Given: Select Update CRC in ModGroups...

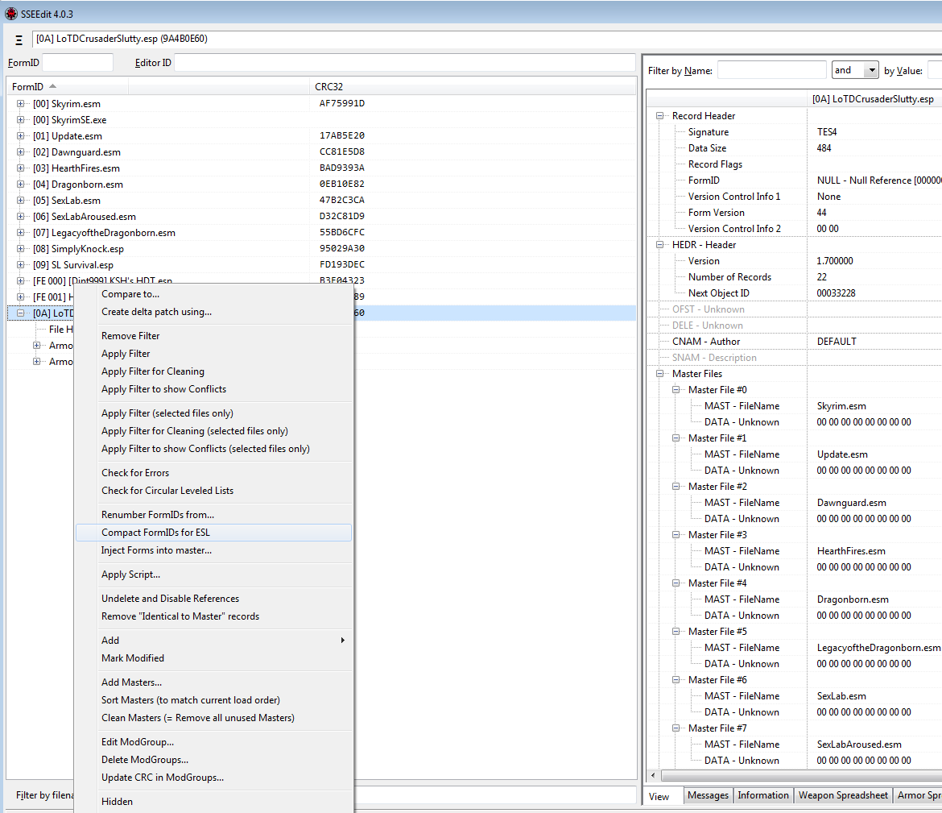Looking at the screenshot, I should coord(213,778).
